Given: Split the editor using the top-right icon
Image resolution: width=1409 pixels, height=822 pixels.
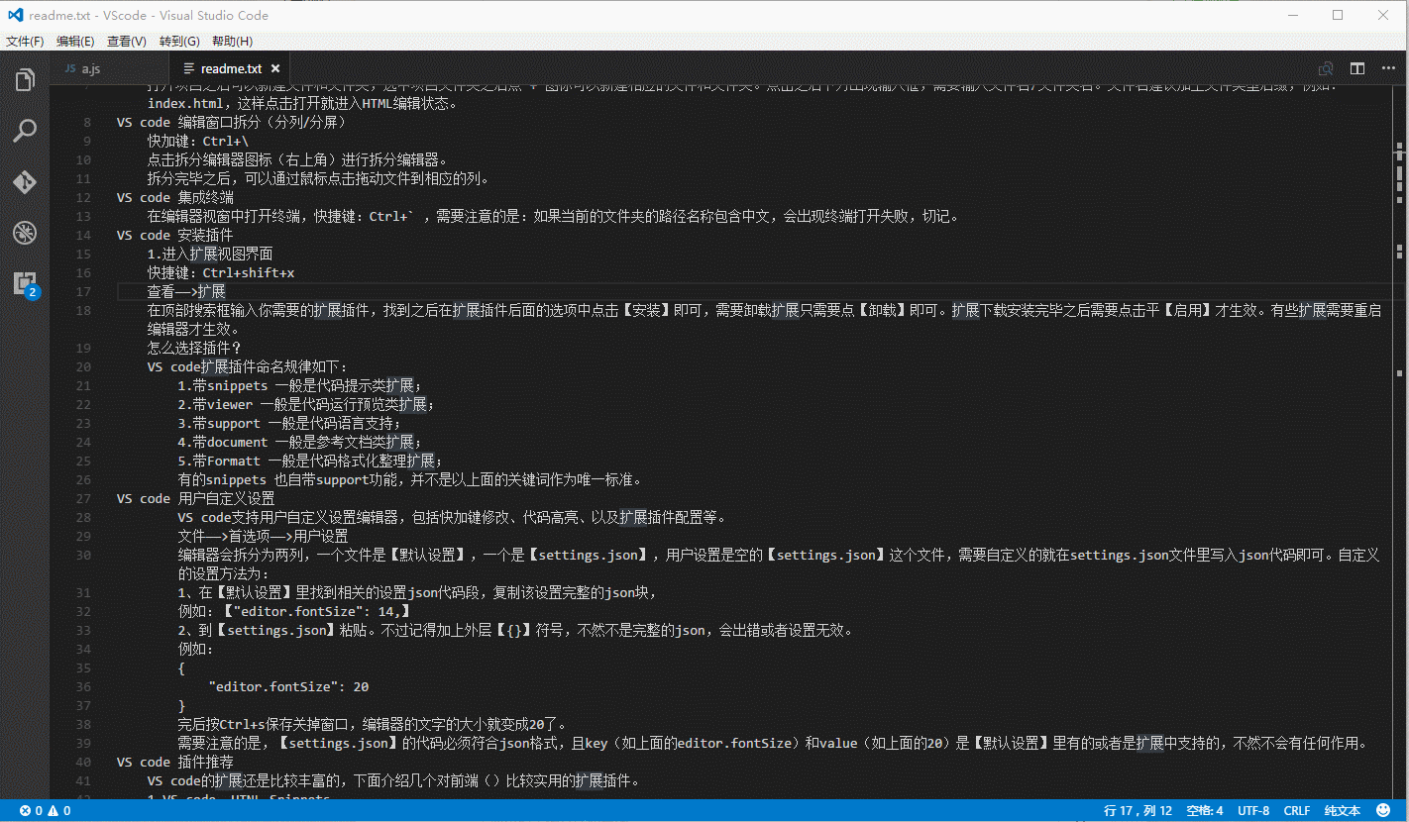Looking at the screenshot, I should click(1357, 69).
